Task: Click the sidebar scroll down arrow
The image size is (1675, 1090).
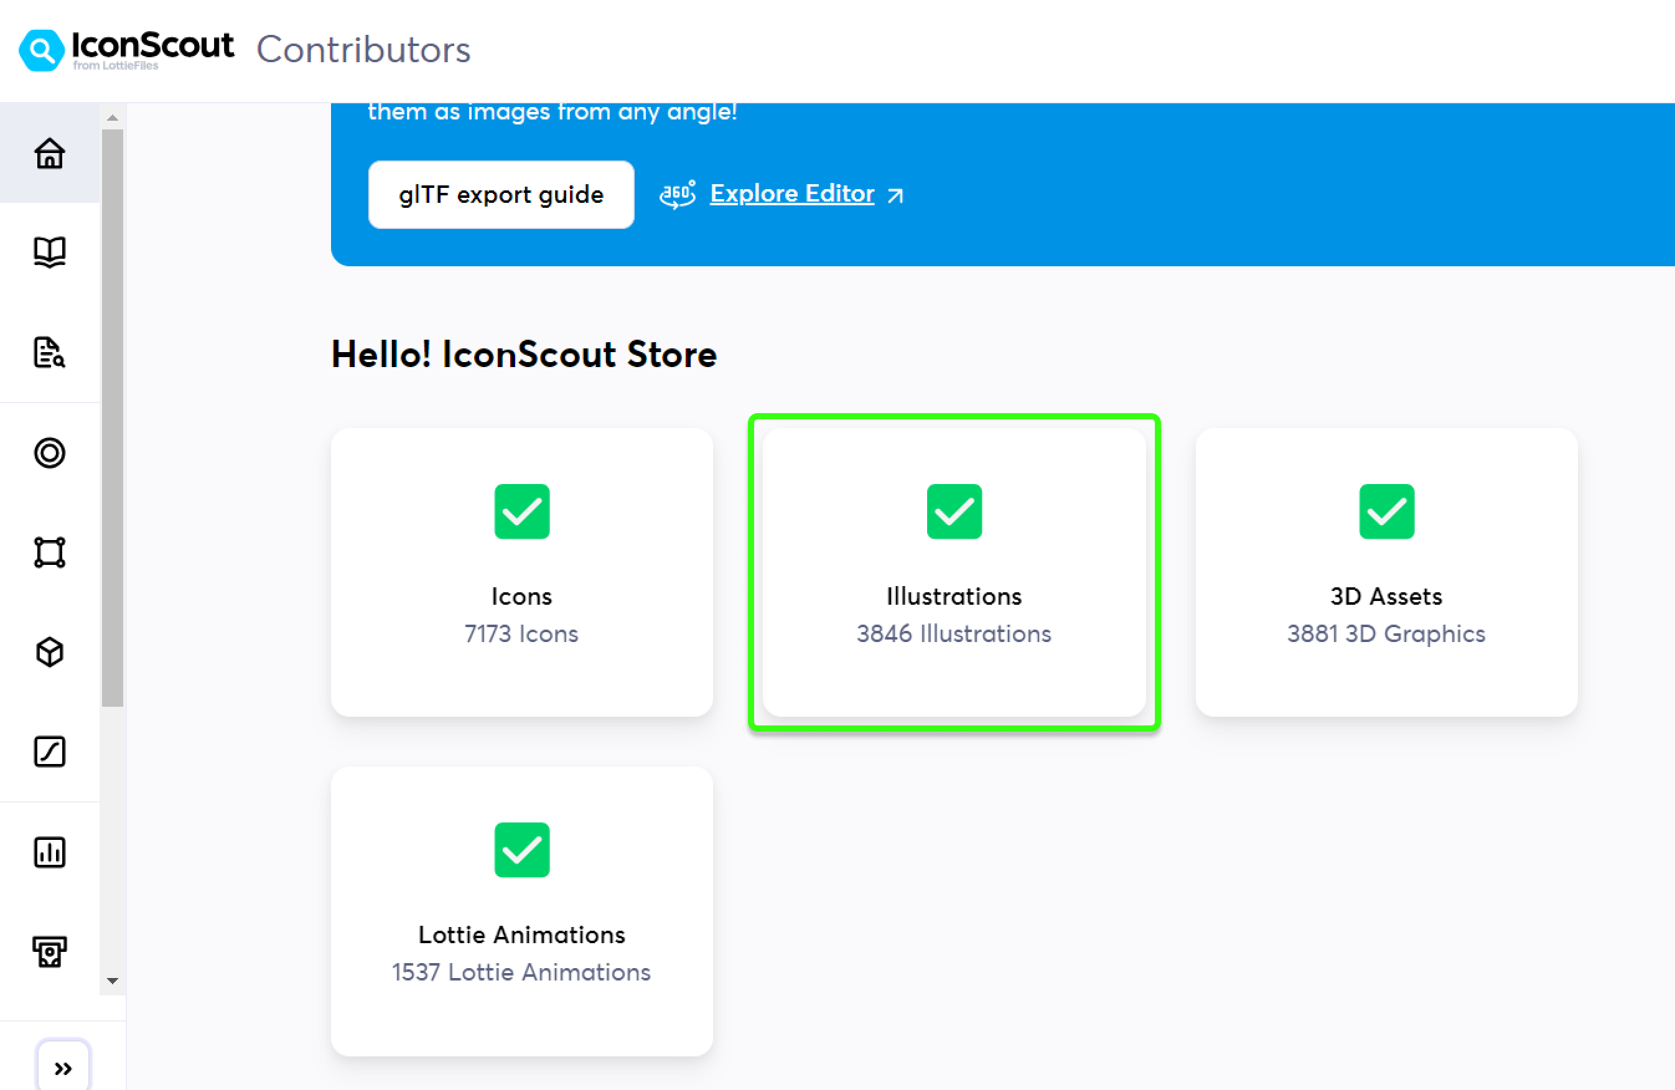Action: 113,981
